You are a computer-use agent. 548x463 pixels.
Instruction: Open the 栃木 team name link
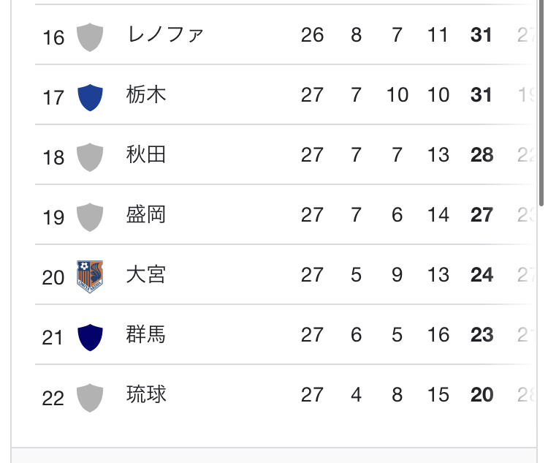[x=146, y=95]
